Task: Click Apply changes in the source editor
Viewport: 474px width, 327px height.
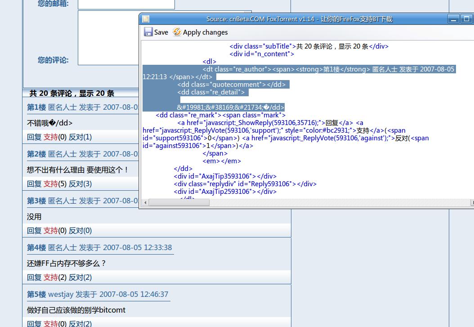Action: (x=200, y=32)
